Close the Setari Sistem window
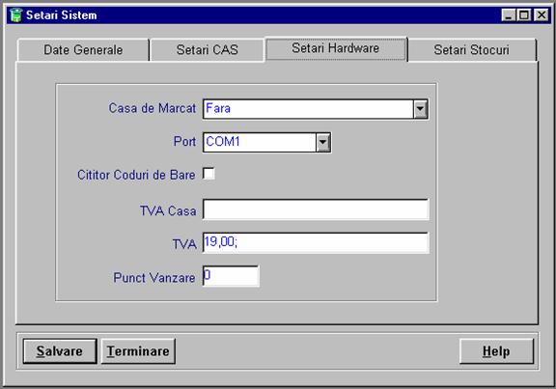This screenshot has width=556, height=389. [x=542, y=15]
